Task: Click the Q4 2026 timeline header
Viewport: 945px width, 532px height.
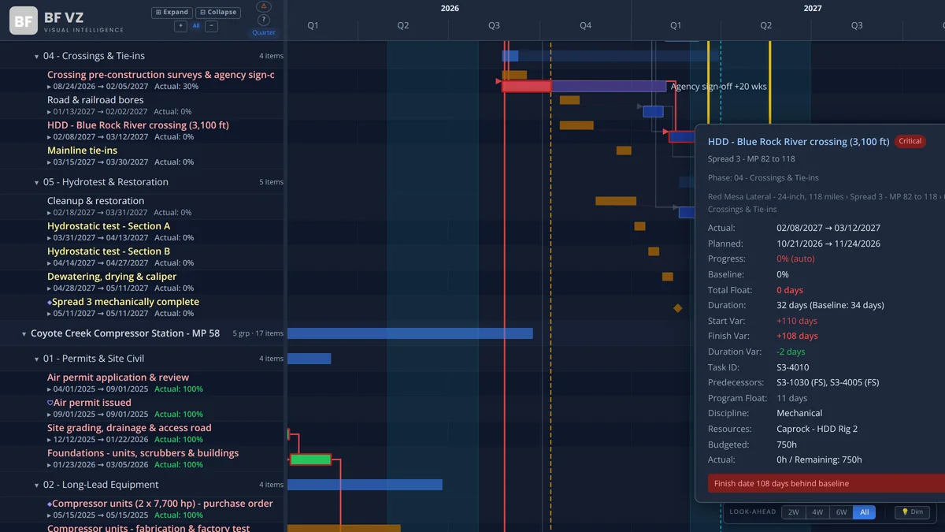Action: pos(585,25)
